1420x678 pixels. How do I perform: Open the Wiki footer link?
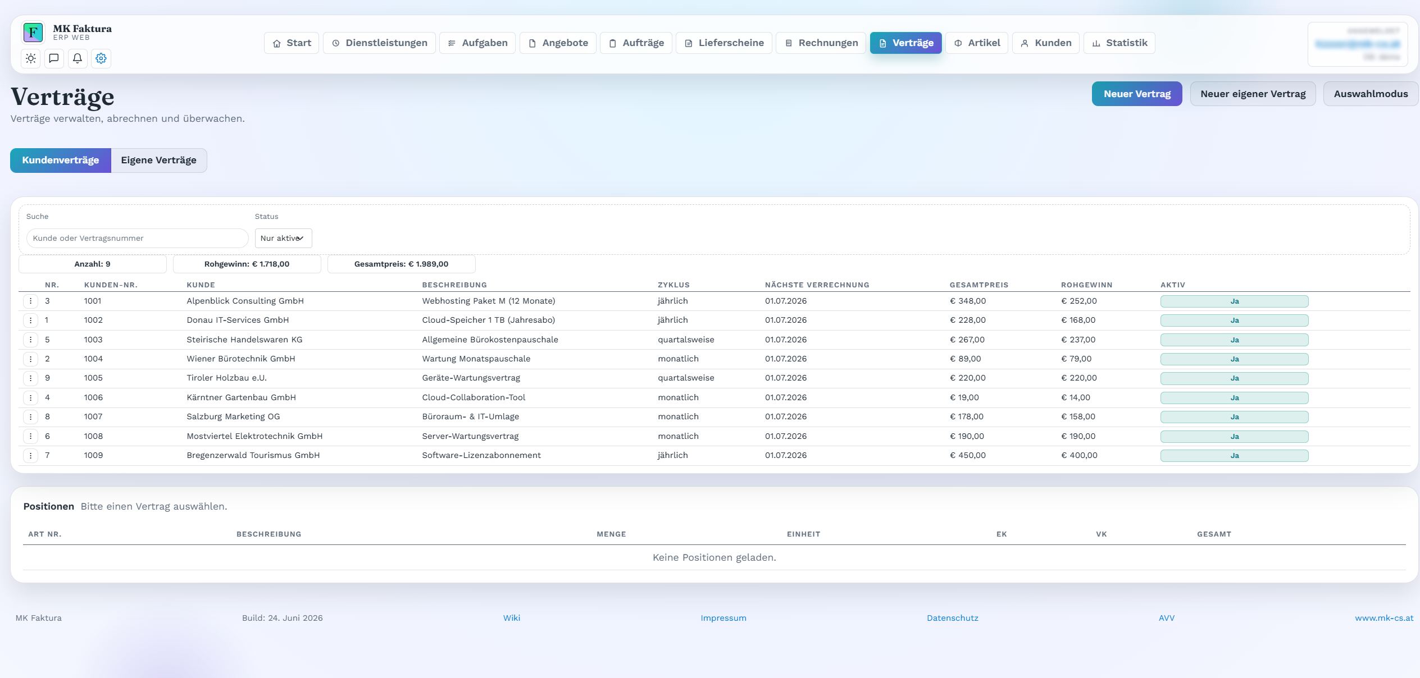pyautogui.click(x=512, y=618)
